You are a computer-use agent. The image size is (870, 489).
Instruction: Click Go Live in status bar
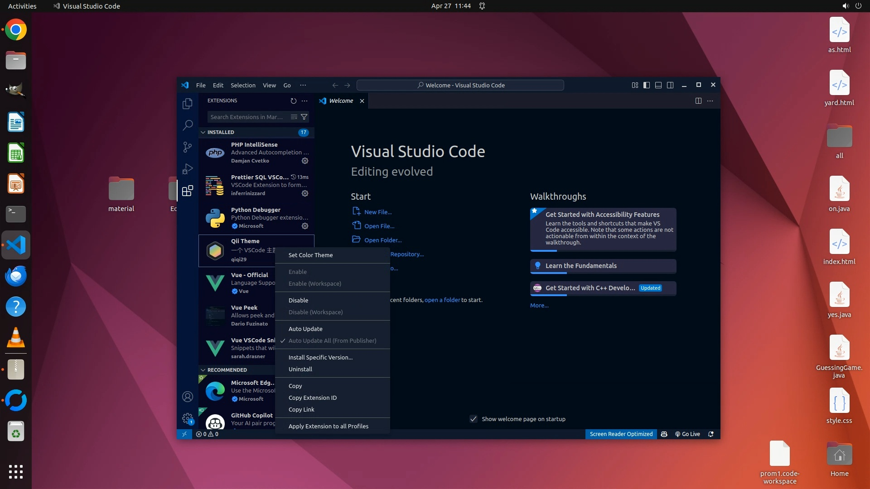coord(687,434)
